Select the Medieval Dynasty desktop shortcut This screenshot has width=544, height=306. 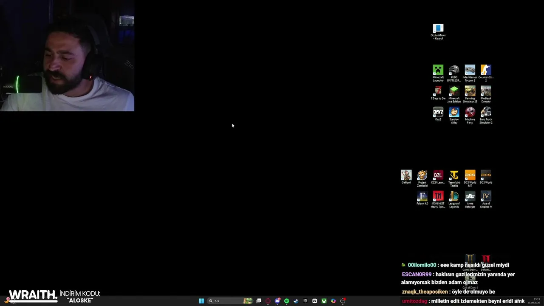(x=486, y=94)
